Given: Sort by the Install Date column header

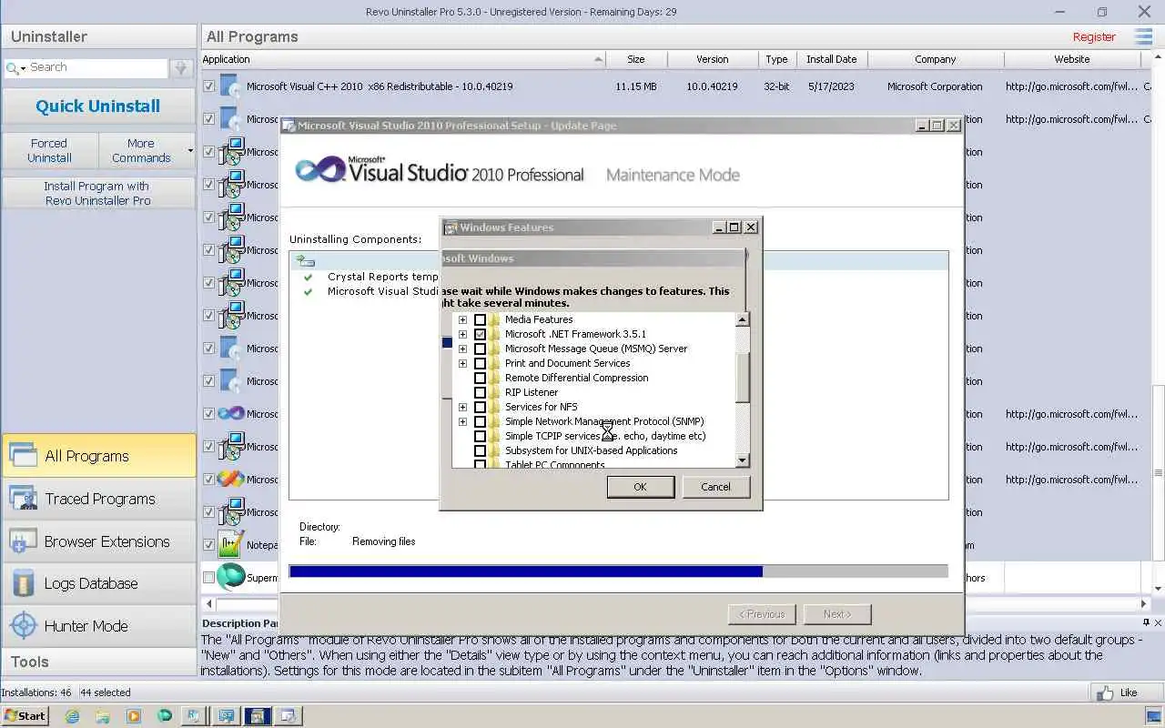Looking at the screenshot, I should [x=831, y=59].
